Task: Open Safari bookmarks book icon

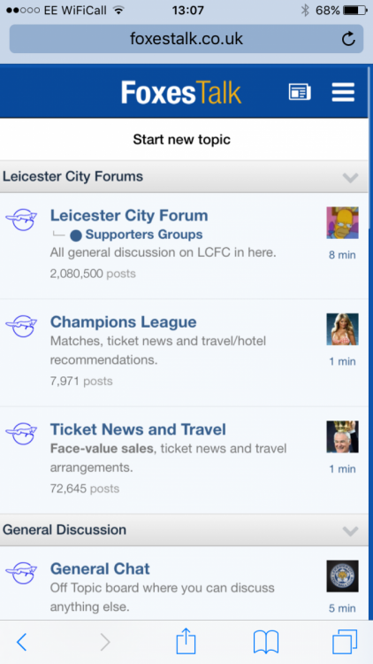Action: click(x=266, y=642)
